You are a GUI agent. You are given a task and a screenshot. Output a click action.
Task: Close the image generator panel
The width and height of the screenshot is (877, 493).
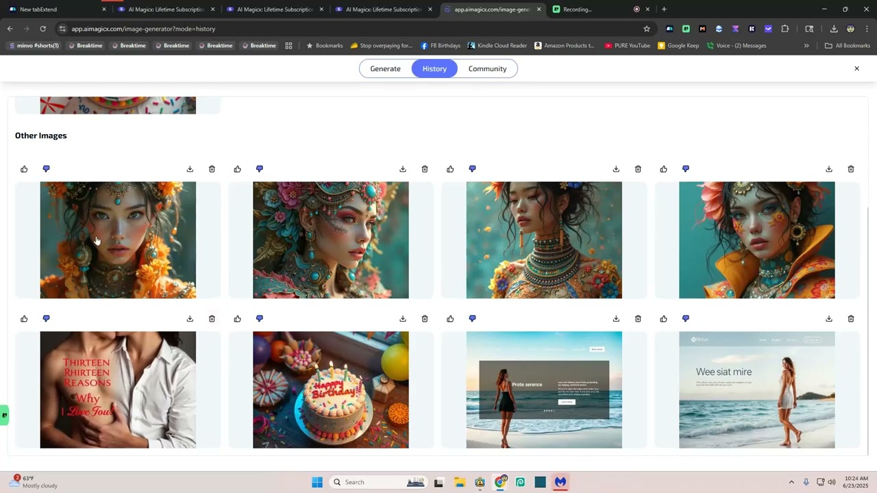856,68
